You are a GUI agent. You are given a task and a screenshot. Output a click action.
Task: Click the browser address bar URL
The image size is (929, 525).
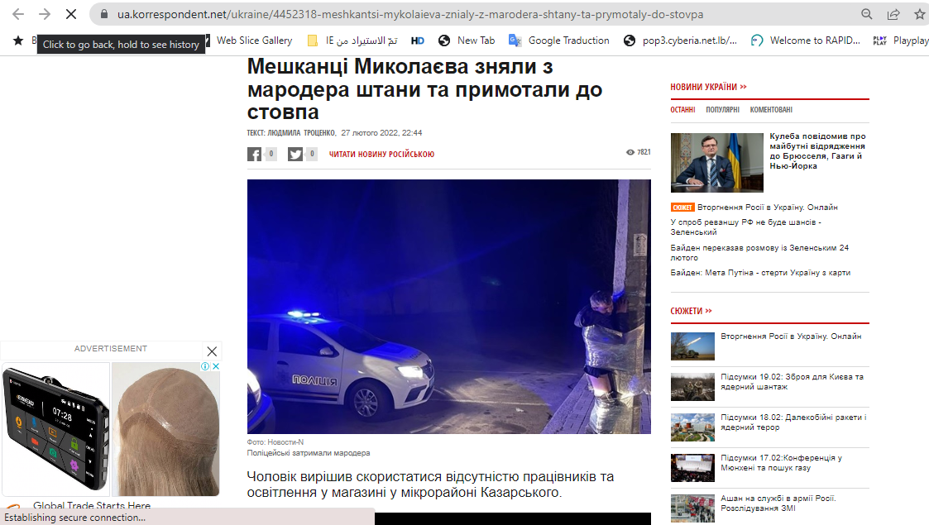[x=410, y=14]
